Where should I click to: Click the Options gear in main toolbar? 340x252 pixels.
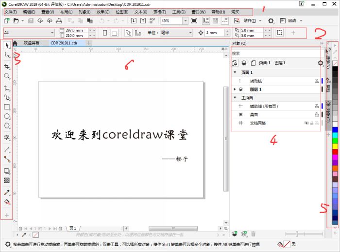click(x=271, y=21)
